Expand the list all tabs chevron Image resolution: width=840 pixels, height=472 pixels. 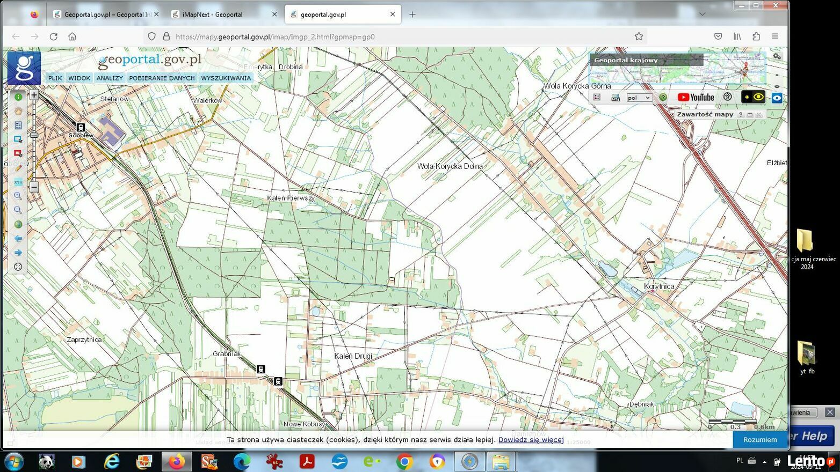click(x=702, y=14)
